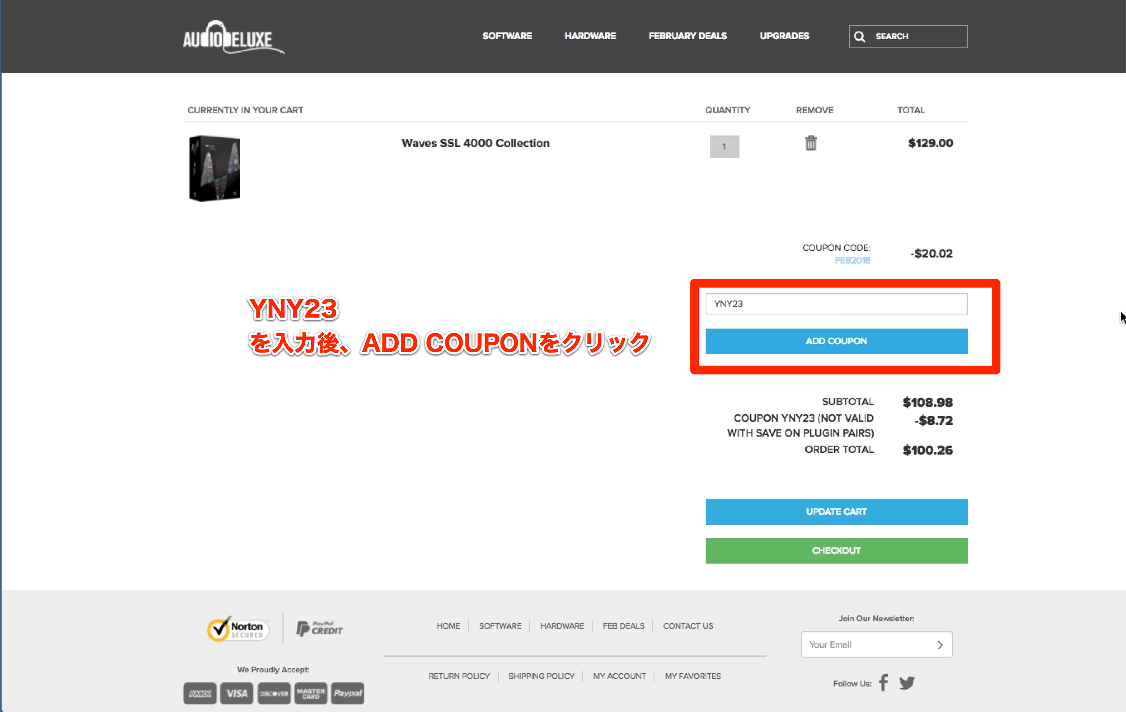The image size is (1126, 712).
Task: Click the Visa payment icon
Action: [236, 693]
